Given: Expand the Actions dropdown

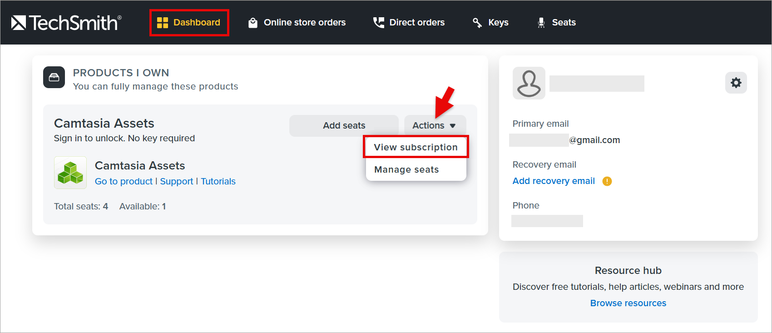Looking at the screenshot, I should tap(435, 125).
